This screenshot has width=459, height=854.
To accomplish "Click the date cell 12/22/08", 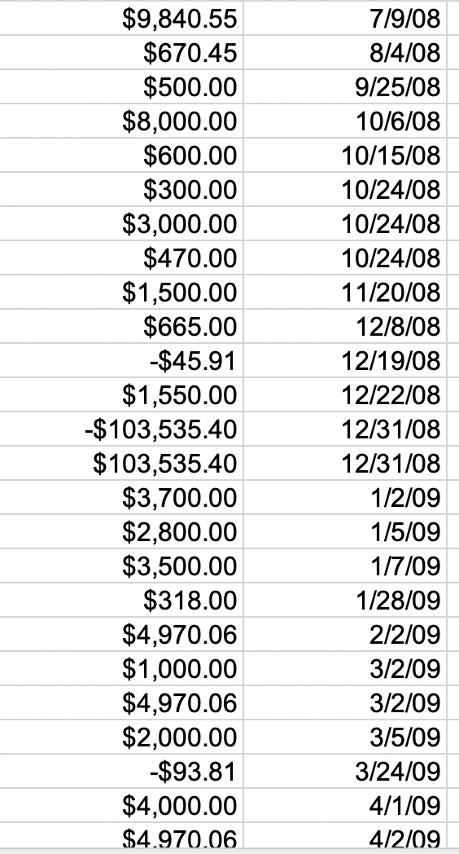I will pyautogui.click(x=345, y=395).
